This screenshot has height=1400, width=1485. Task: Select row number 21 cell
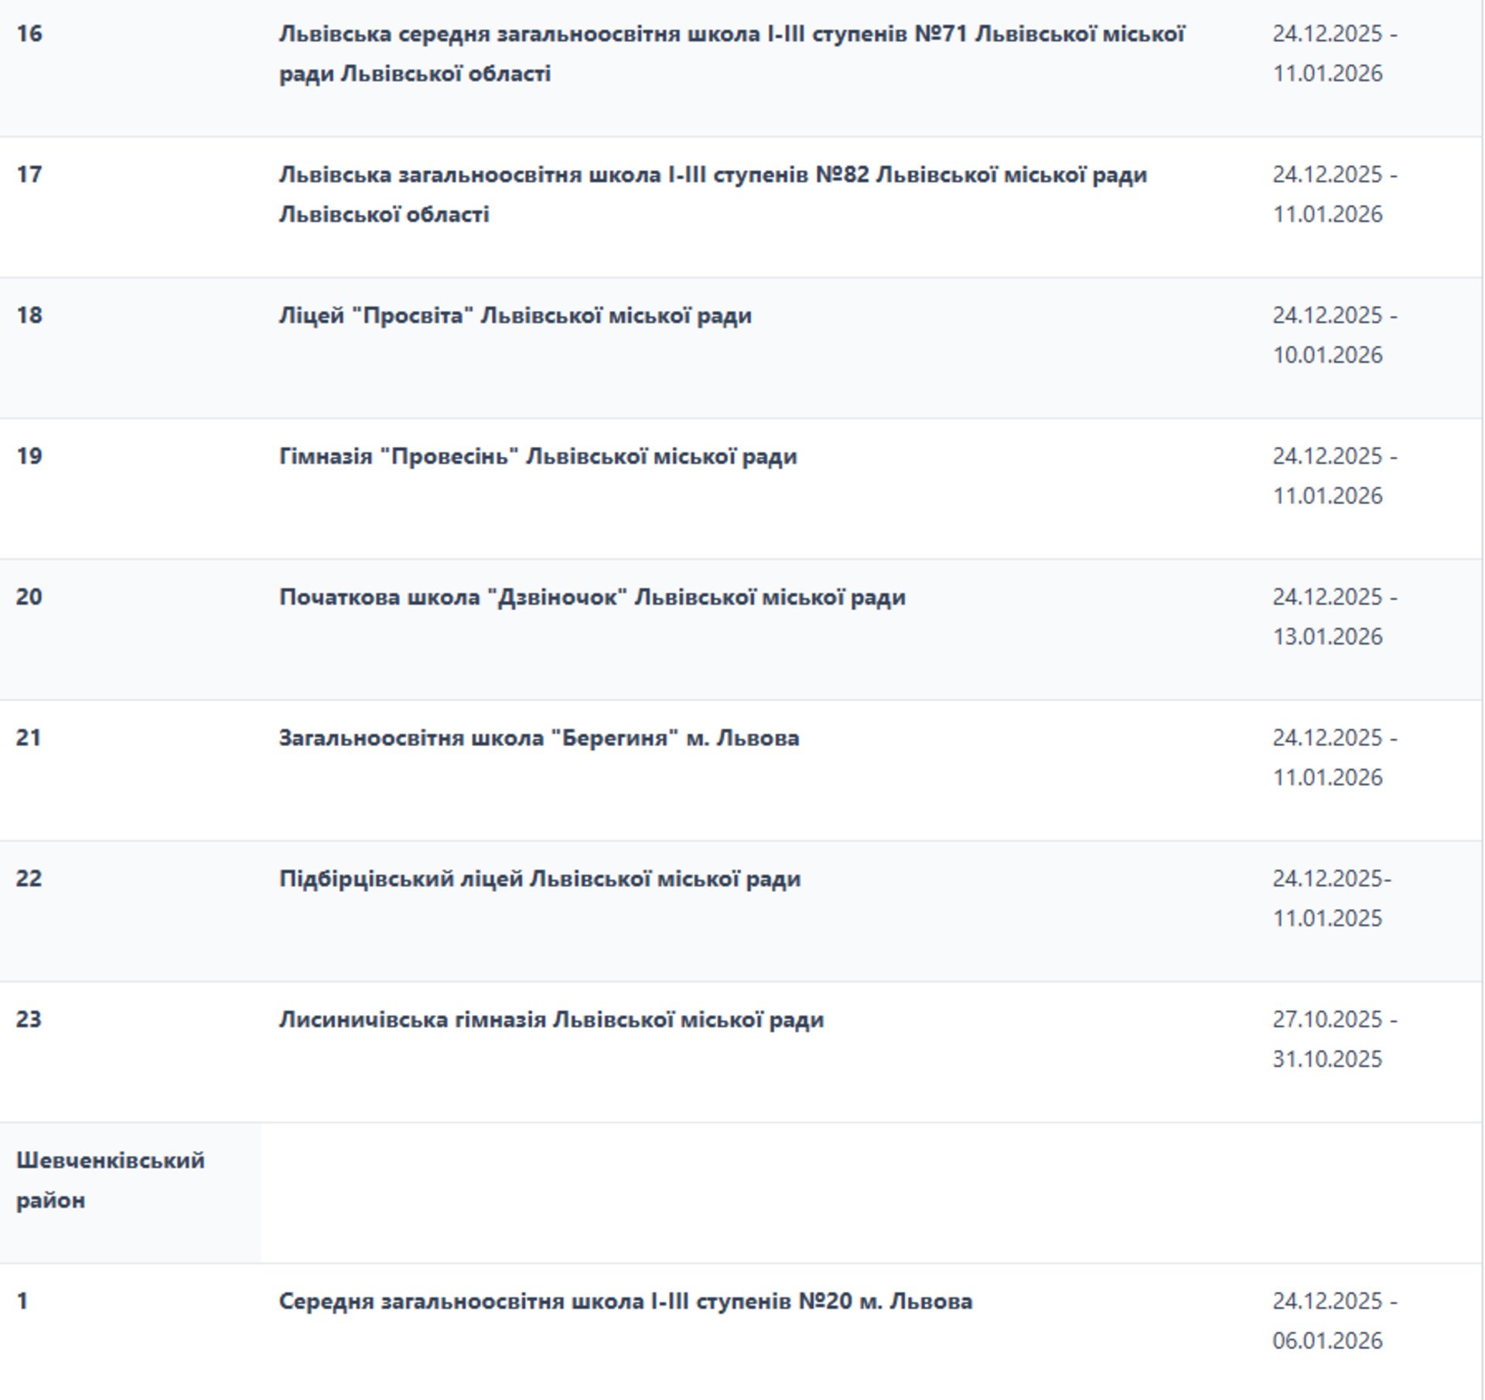tap(29, 737)
